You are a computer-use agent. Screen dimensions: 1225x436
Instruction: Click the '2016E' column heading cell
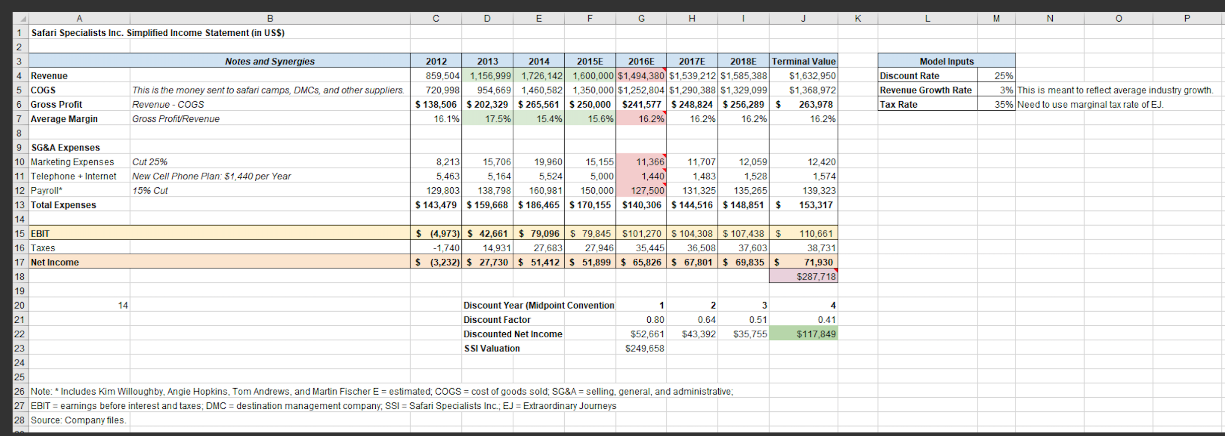(x=641, y=61)
